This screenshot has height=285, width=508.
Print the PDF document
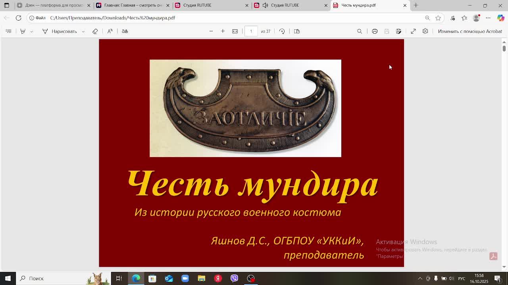375,31
